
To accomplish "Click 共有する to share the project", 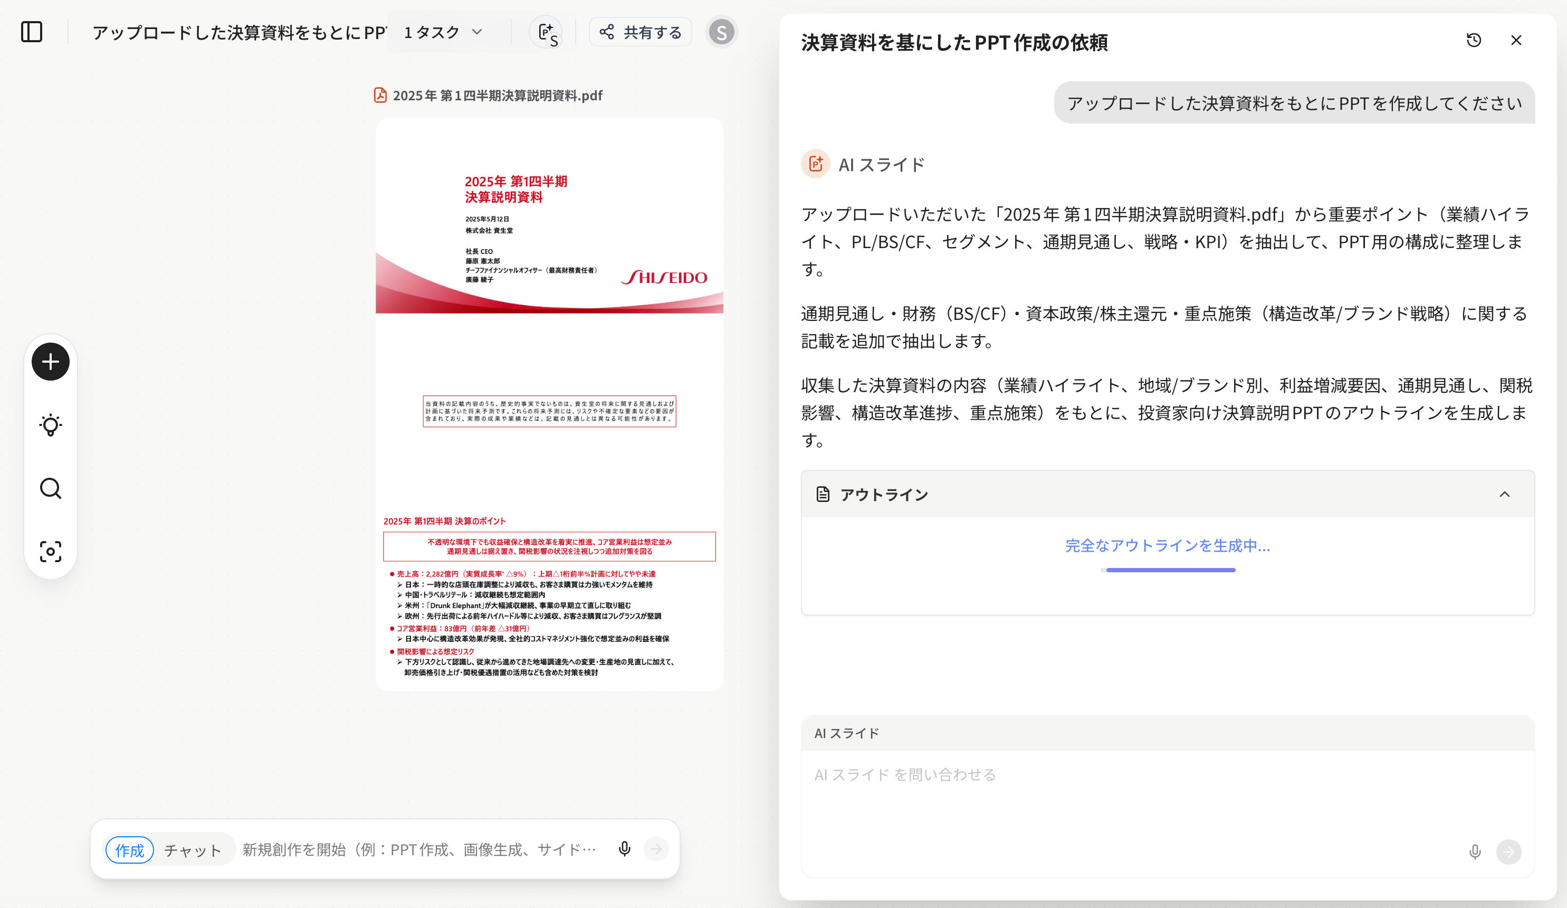I will click(641, 31).
